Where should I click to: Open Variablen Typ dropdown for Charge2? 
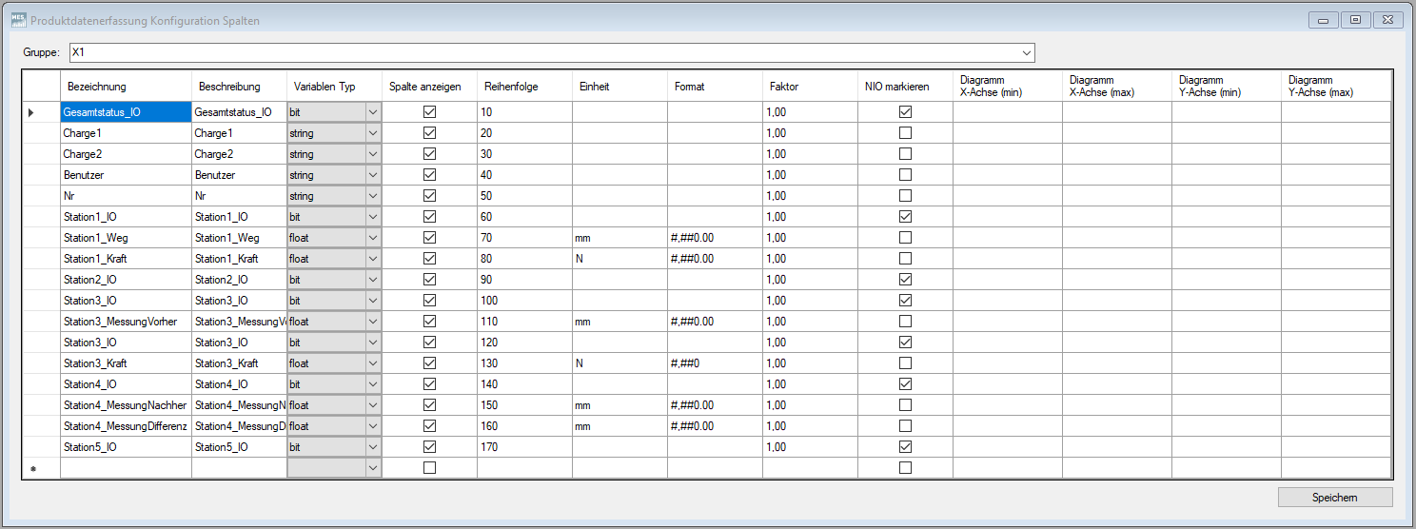click(x=372, y=154)
